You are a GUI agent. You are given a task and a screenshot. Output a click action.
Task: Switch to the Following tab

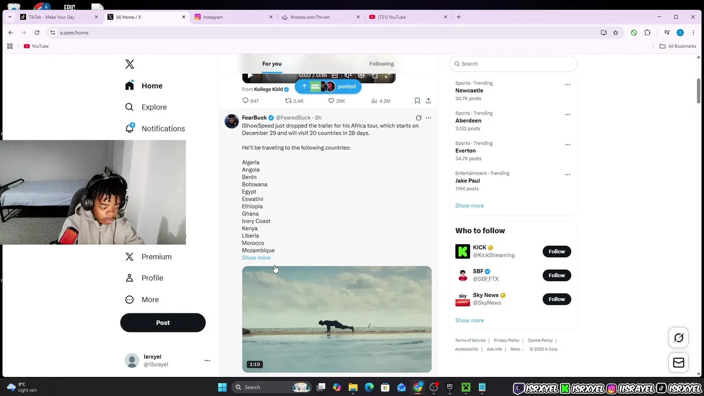(382, 64)
